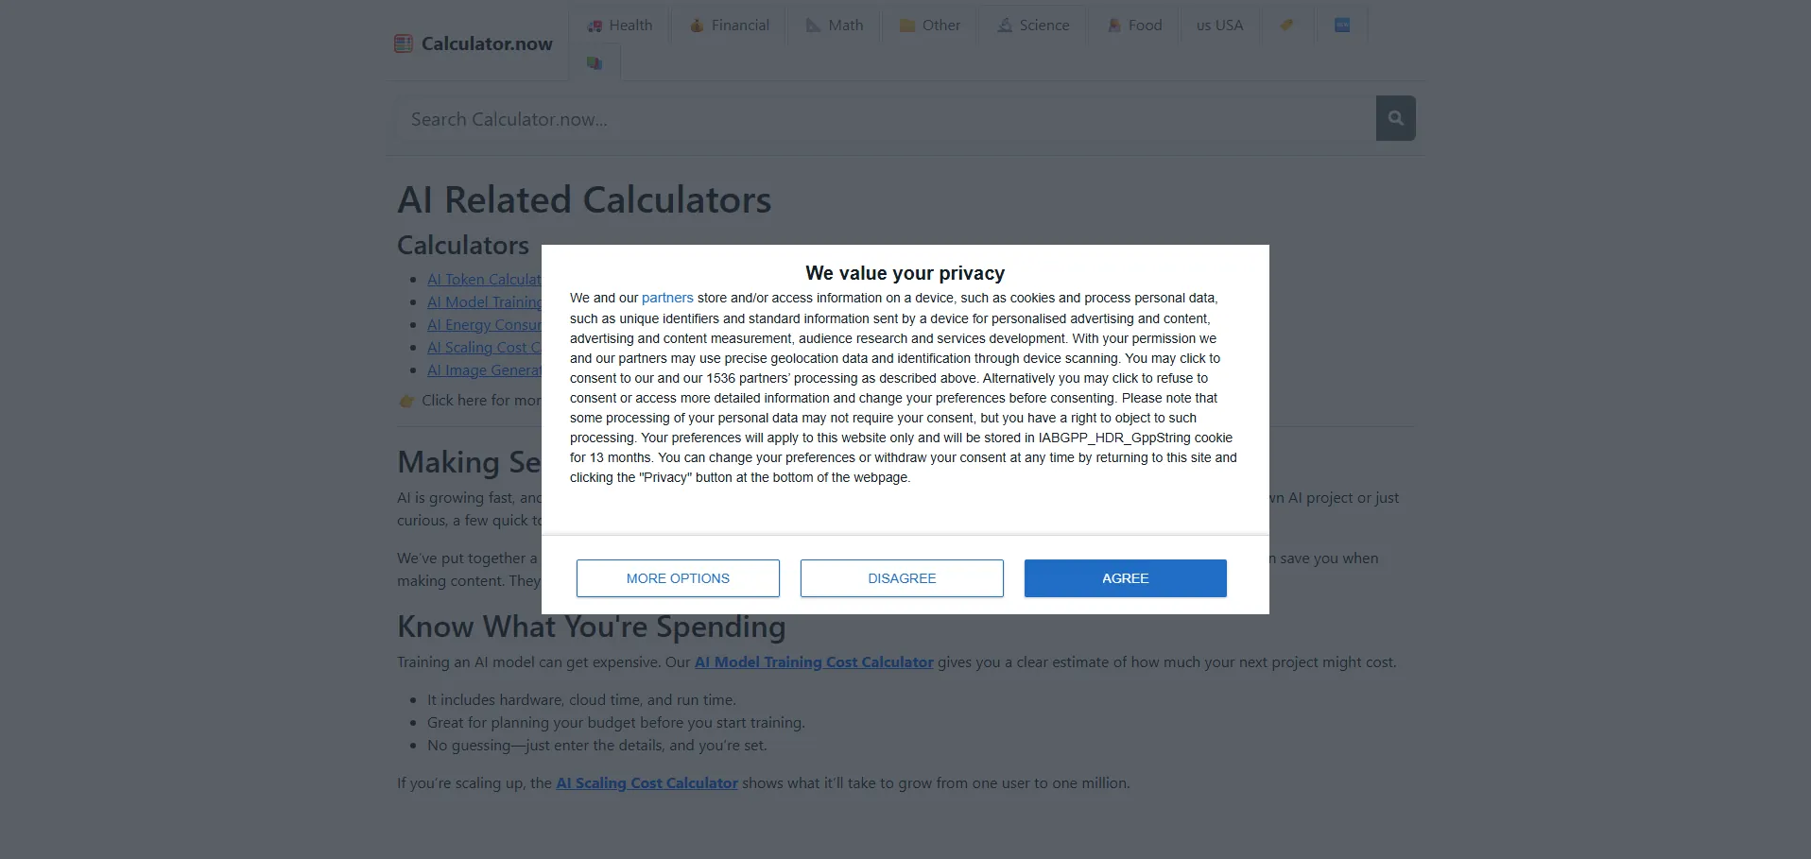Click the stacked books icon in navigation

(x=595, y=63)
